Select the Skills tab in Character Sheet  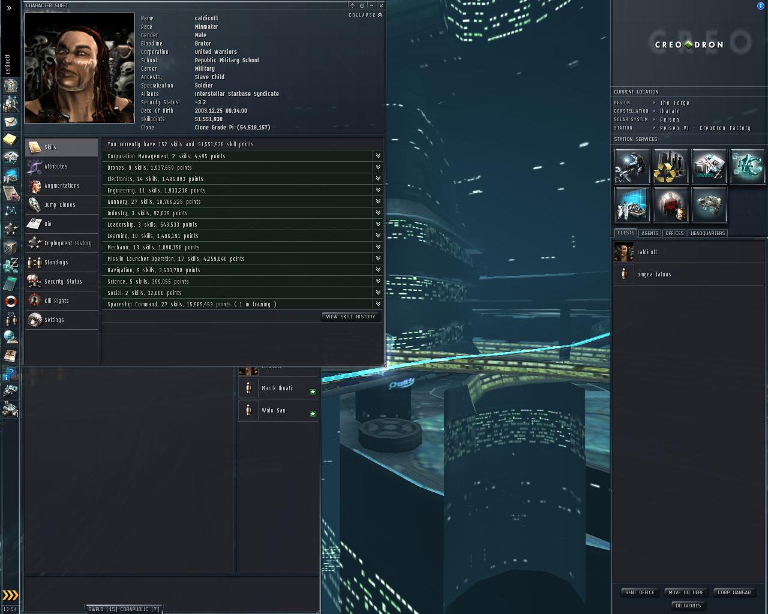click(x=61, y=147)
